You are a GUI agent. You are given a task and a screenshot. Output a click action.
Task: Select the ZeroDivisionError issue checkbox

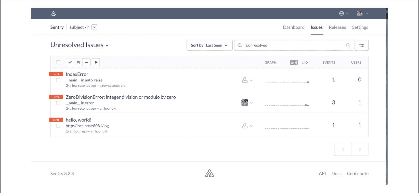tap(58, 103)
